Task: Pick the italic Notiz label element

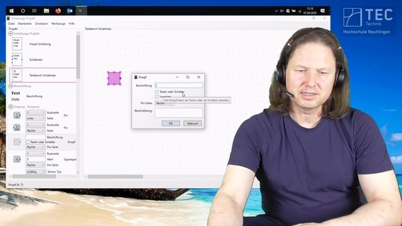Action: tap(15, 99)
